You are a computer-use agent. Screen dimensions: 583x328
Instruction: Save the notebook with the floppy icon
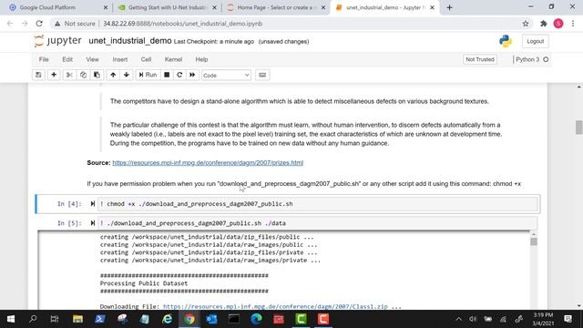point(38,75)
